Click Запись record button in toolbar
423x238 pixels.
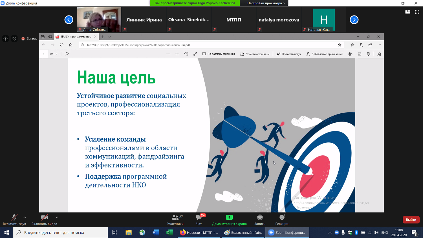click(x=260, y=220)
